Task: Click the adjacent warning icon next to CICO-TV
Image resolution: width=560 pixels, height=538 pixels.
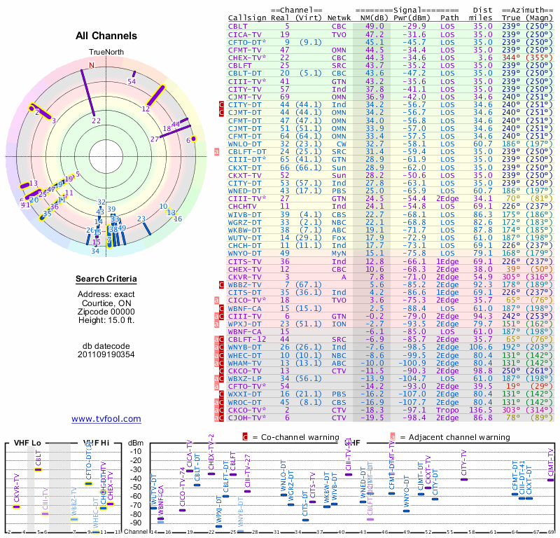Action: [x=216, y=301]
